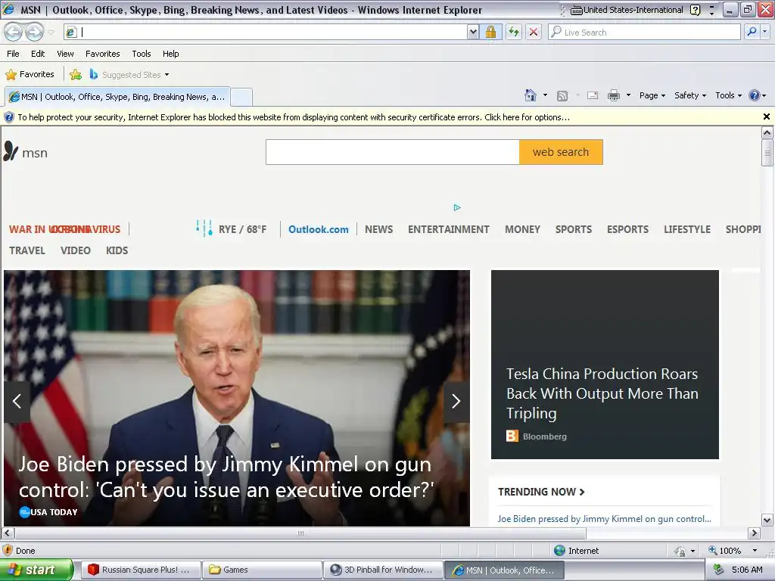Open the recent pages dropdown arrow

51,33
